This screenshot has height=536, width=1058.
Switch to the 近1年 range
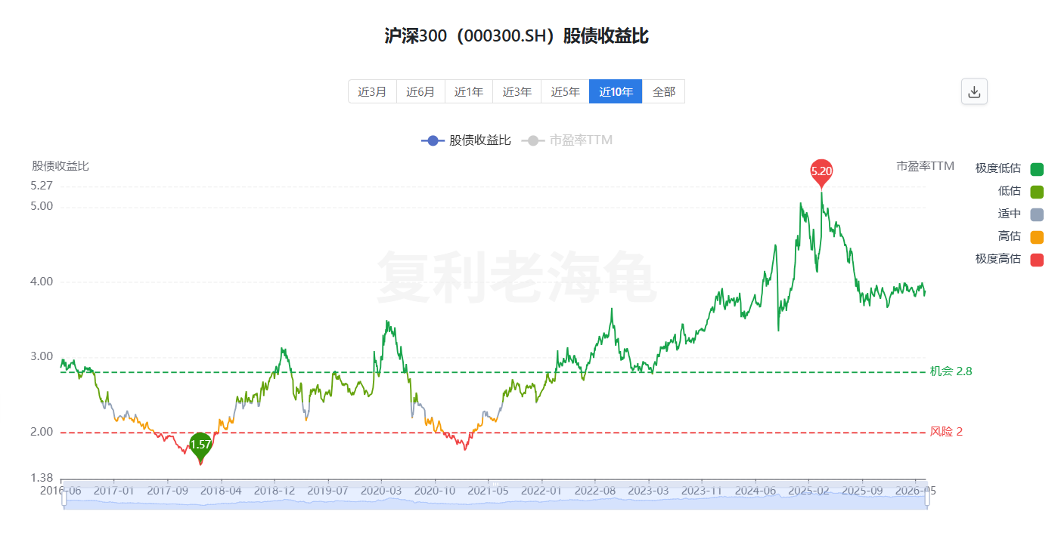[469, 91]
